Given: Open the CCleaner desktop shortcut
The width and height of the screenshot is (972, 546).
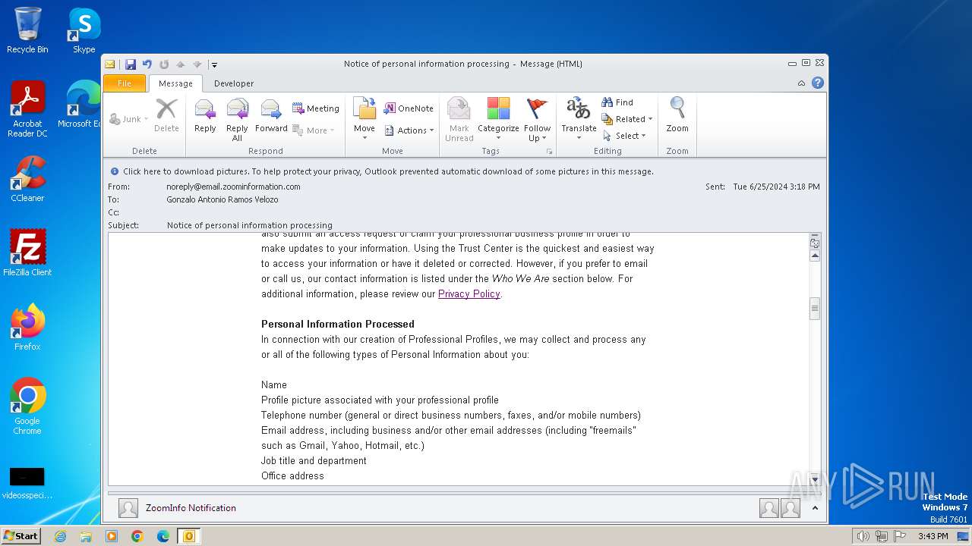Looking at the screenshot, I should point(27,179).
